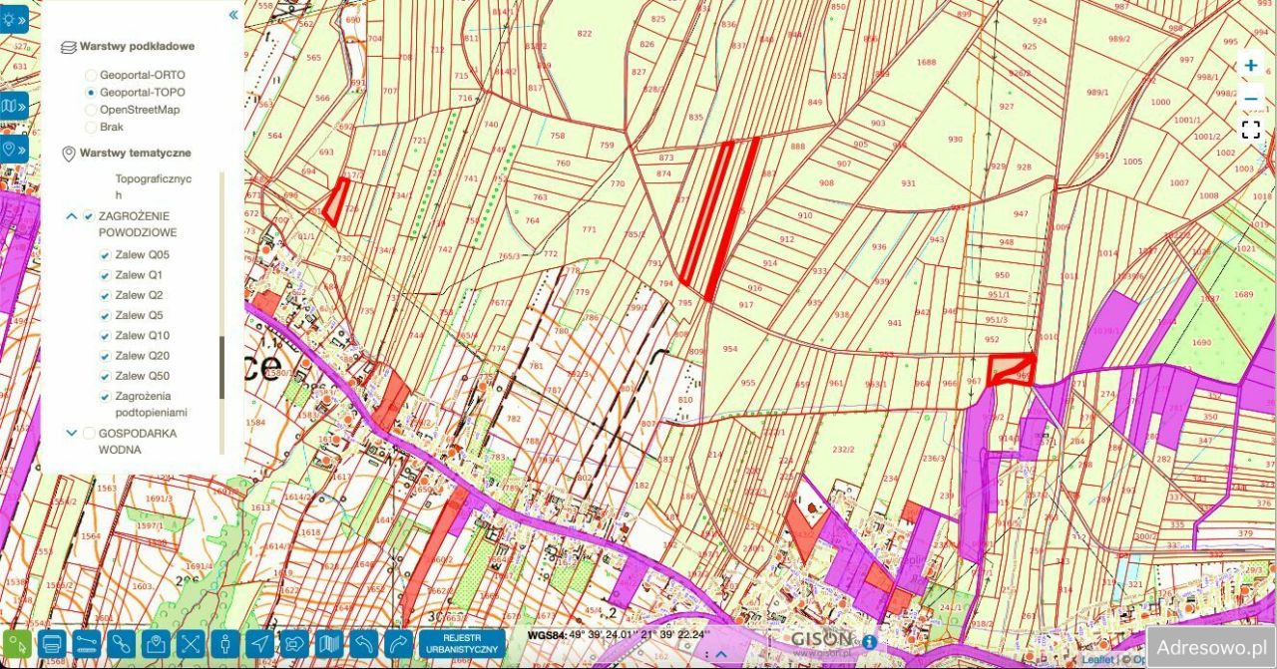Screen dimensions: 1277x669
Task: Open the parcel outline search tool
Action: [295, 645]
